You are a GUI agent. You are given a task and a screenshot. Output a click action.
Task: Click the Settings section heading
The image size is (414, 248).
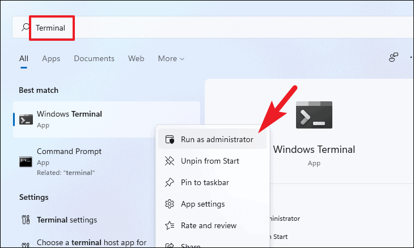point(34,198)
